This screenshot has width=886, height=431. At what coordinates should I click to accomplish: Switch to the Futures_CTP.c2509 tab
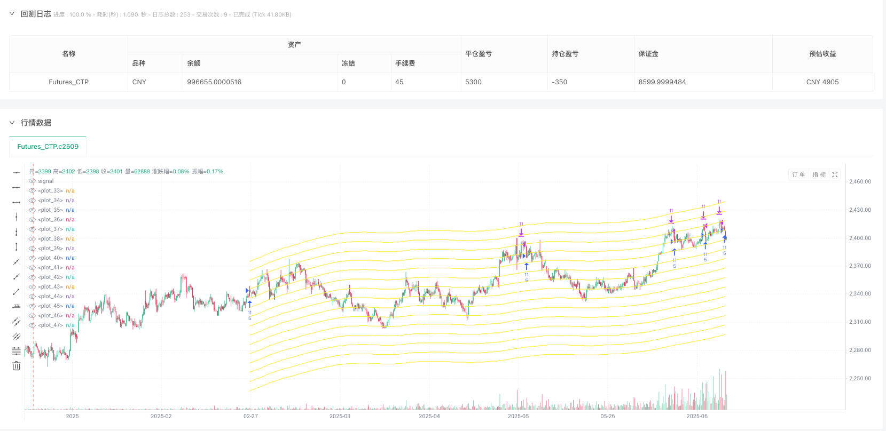point(48,147)
